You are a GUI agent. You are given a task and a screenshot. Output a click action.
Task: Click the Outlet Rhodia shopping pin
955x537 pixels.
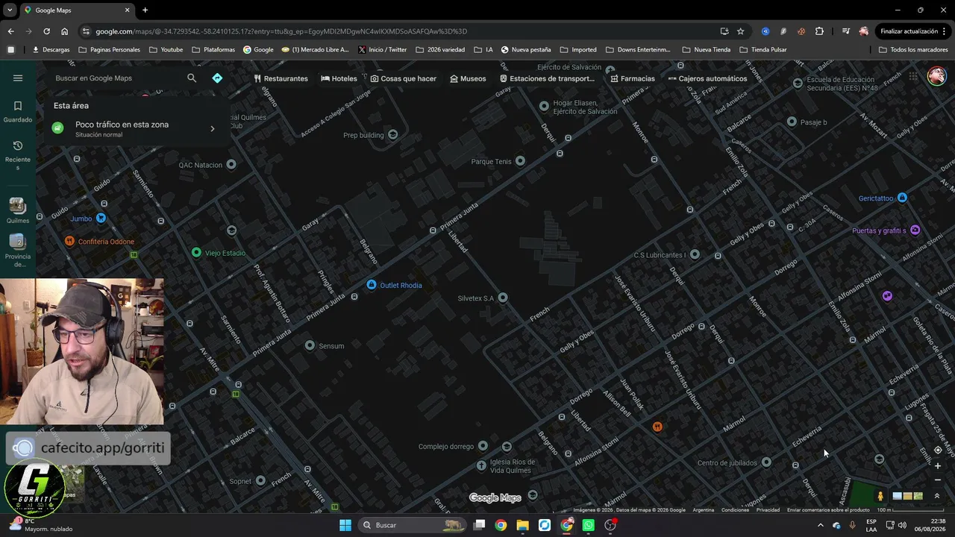372,285
